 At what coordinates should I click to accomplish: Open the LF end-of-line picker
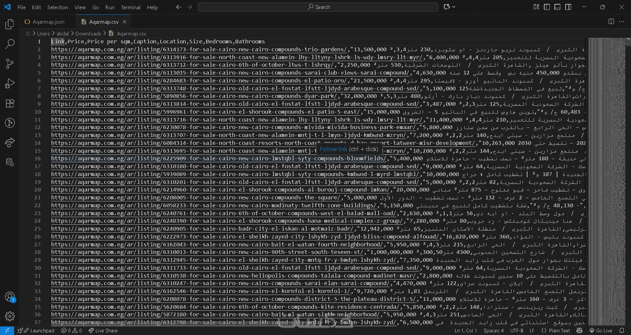[x=532, y=331]
